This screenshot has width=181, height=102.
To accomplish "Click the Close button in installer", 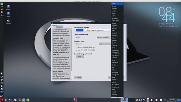I will 78,77.
